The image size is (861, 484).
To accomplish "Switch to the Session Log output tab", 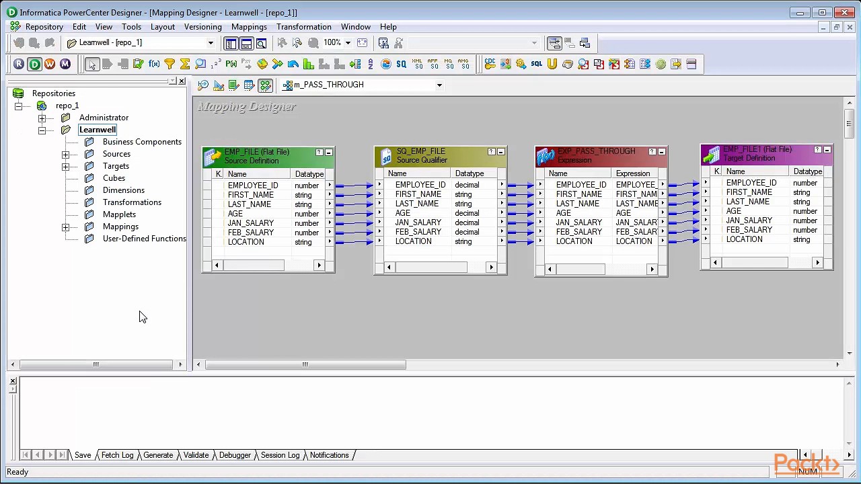I will coord(280,455).
